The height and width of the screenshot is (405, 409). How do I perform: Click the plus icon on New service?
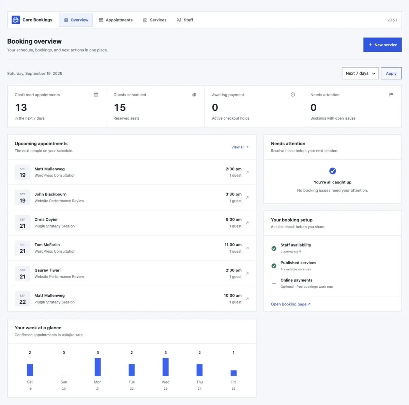[370, 45]
